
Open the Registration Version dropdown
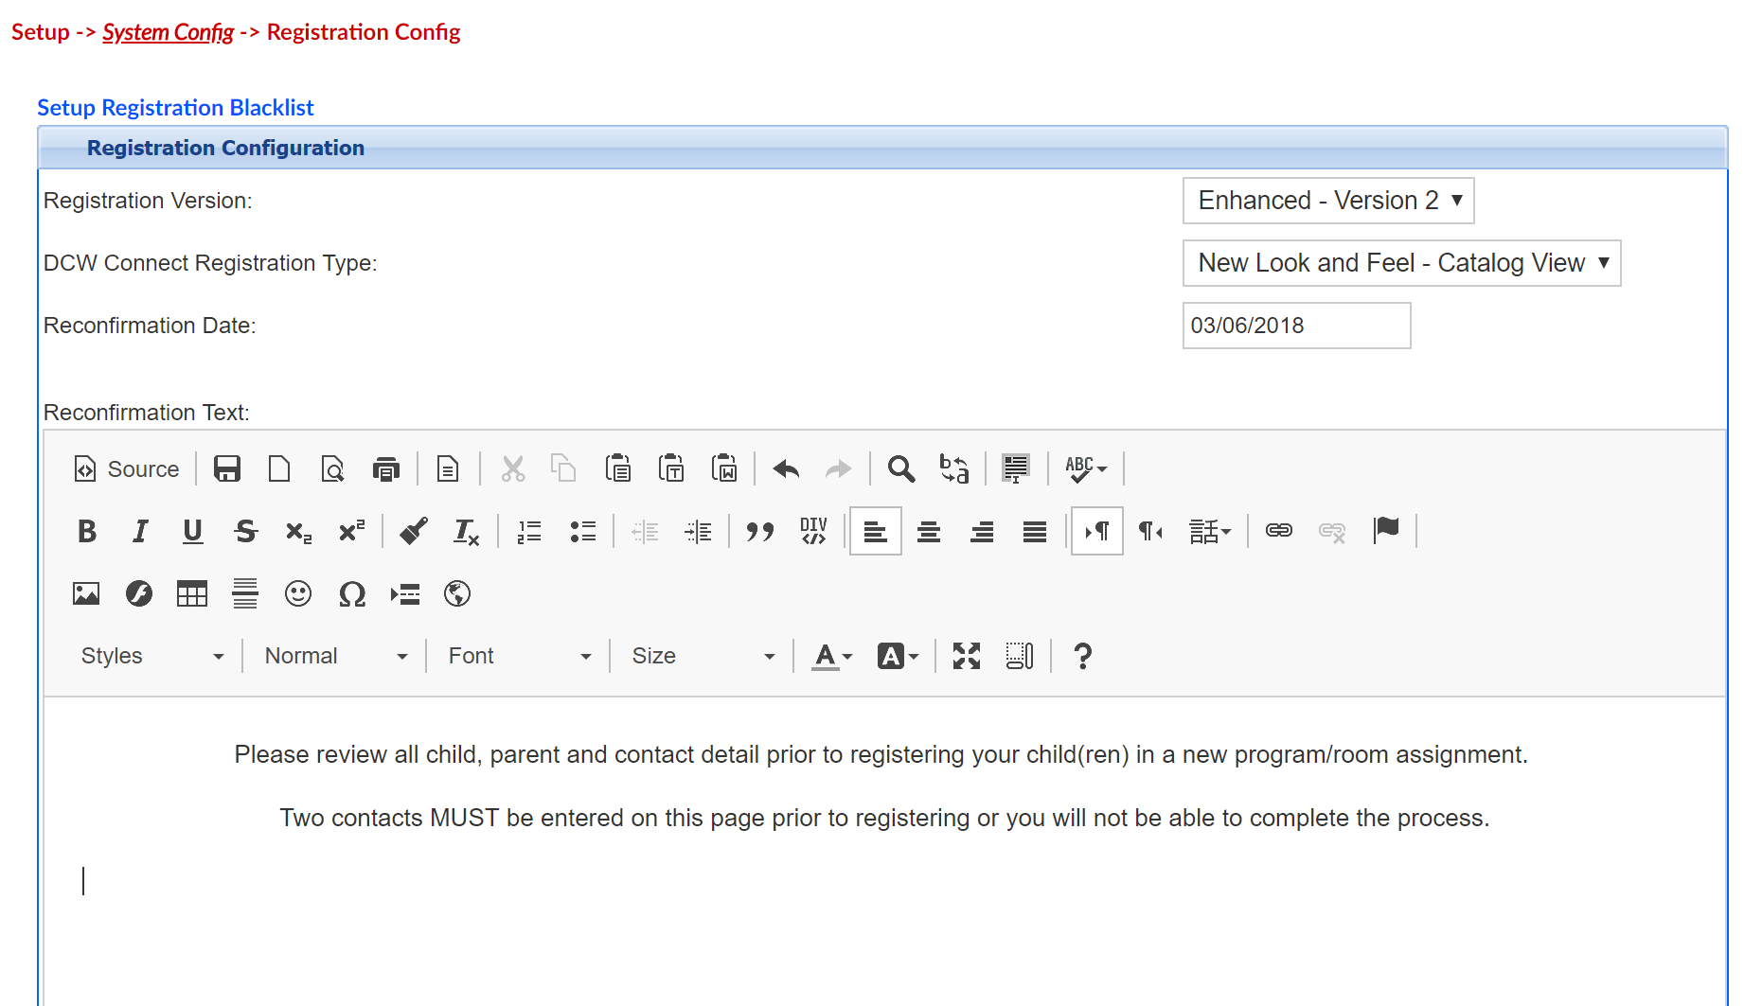[x=1326, y=201]
